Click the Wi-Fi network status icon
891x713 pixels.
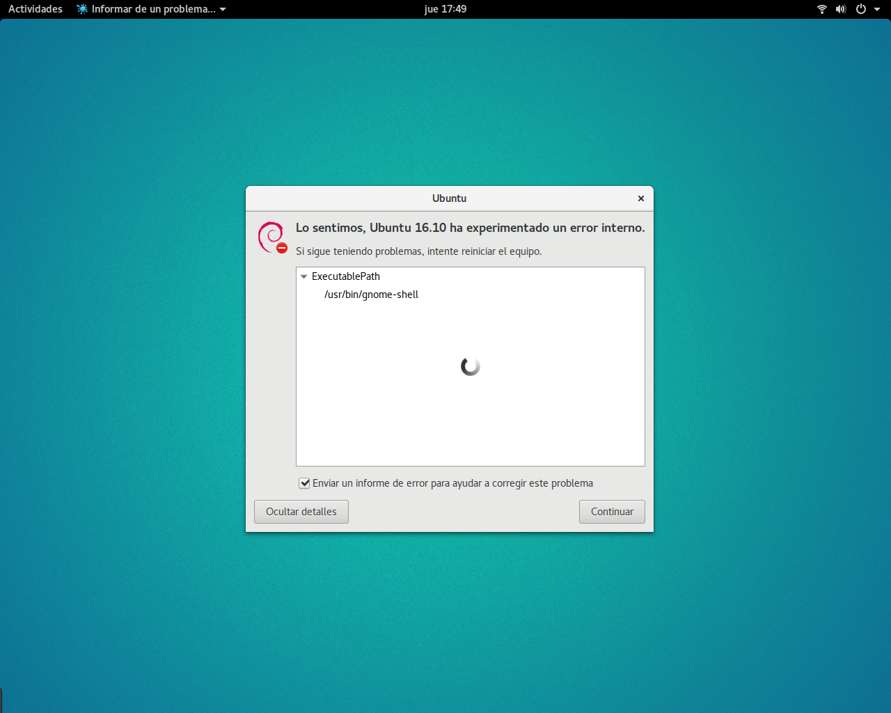(x=822, y=9)
